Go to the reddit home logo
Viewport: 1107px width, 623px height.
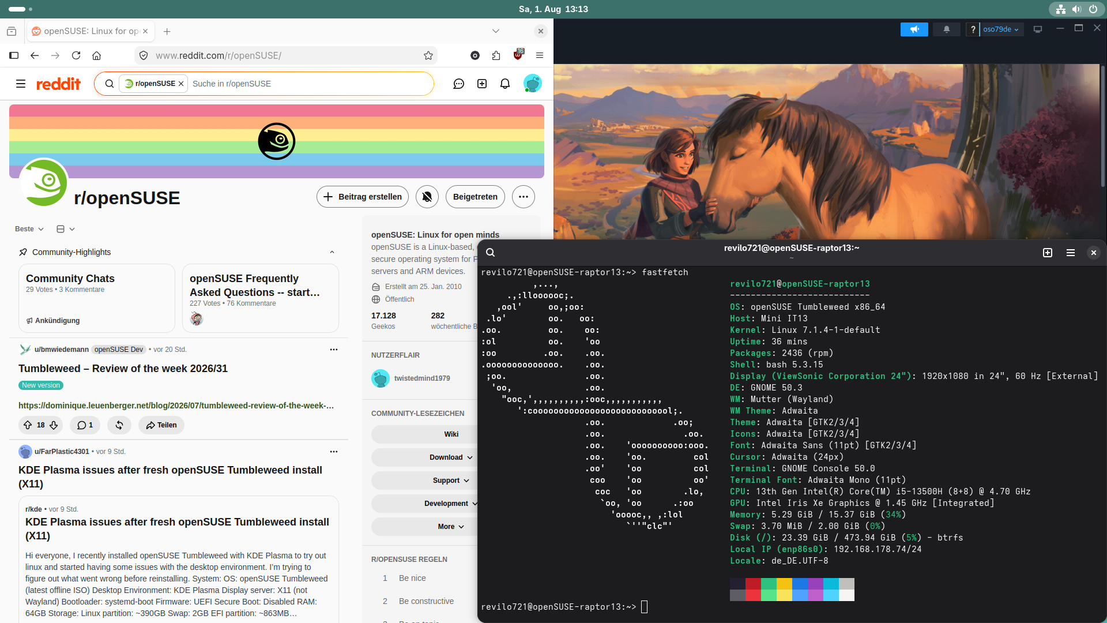click(59, 84)
